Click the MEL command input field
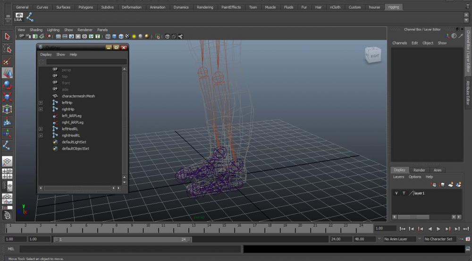 [130, 249]
